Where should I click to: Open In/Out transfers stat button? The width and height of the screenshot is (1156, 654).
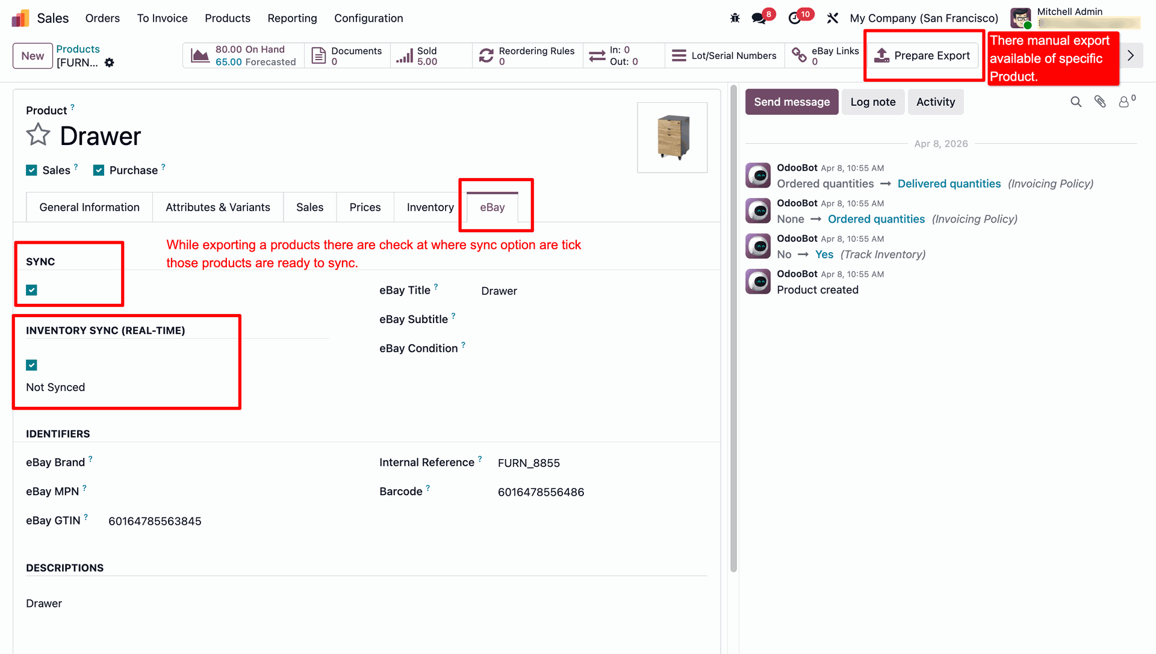coord(624,55)
